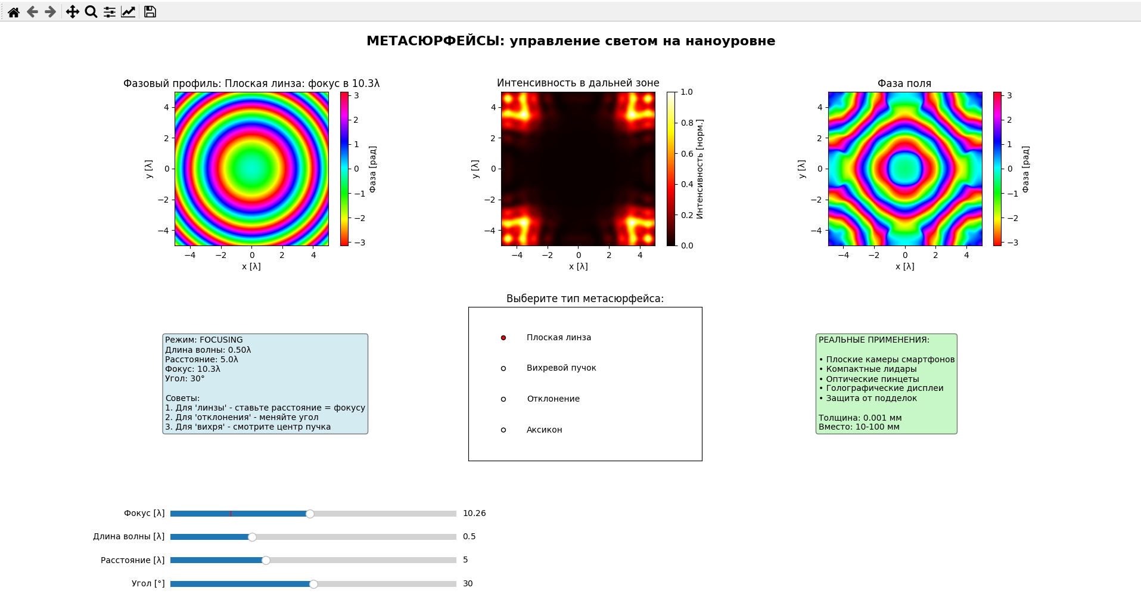1141x606 pixels.
Task: Click the Фокус slider handle
Action: [310, 514]
